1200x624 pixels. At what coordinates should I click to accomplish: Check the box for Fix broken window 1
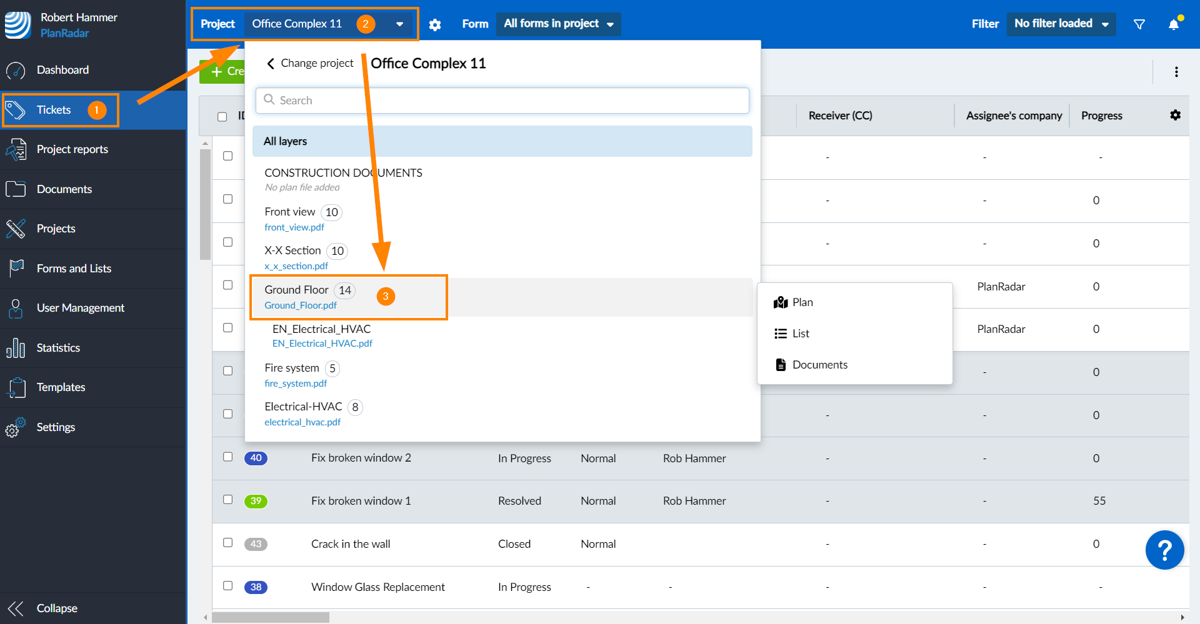point(227,499)
